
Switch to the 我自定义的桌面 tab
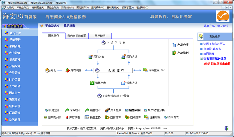coord(77,36)
